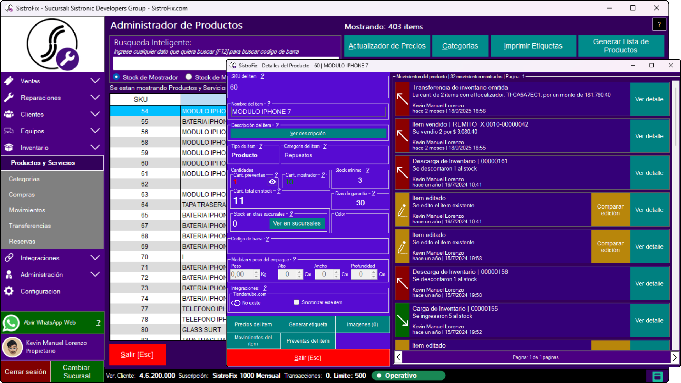Click the green arrow icon of Carga de Inventario
The image size is (681, 383).
[x=402, y=320]
